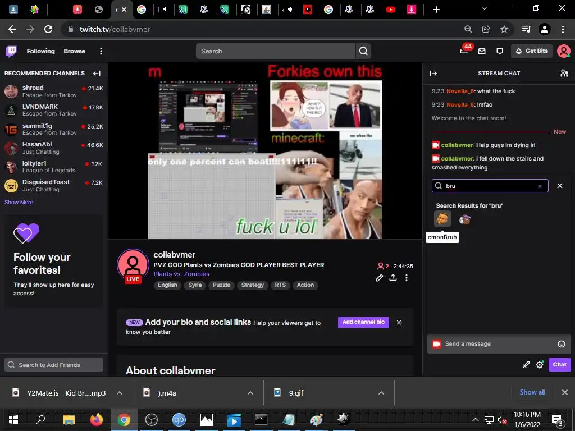
Task: Open the emote picker smiley icon
Action: coord(562,344)
